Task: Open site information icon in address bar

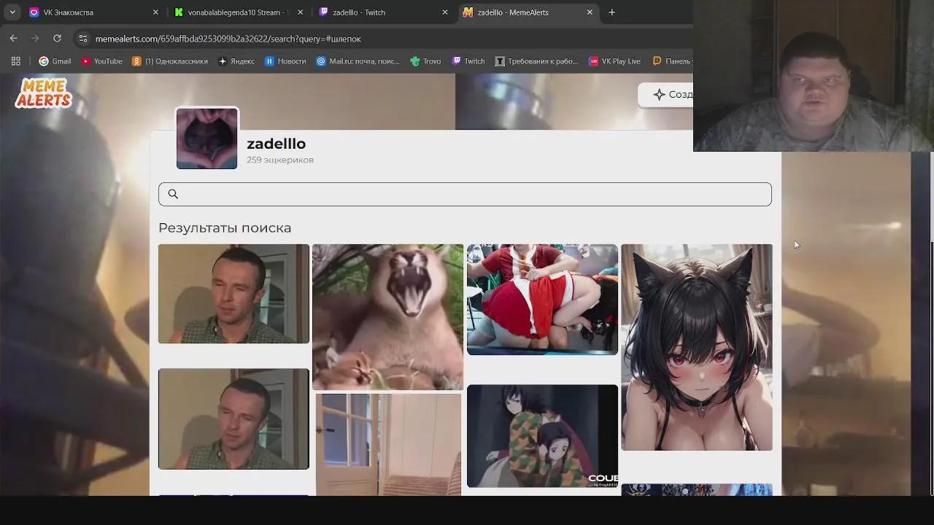Action: (82, 39)
